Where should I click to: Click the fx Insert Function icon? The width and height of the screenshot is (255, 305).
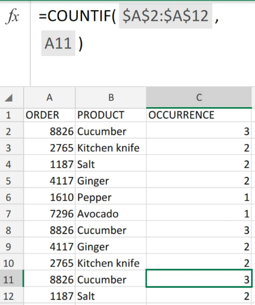[13, 16]
